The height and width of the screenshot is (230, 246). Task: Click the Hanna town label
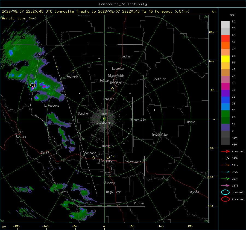coord(191,122)
